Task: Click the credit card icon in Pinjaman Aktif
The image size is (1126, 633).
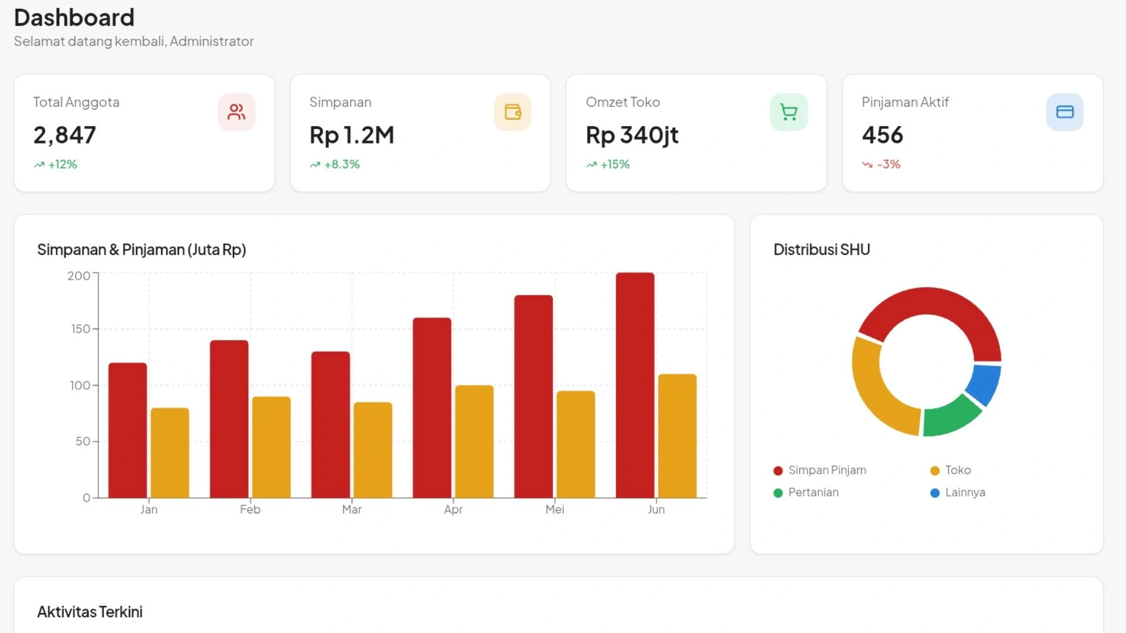Action: 1064,112
